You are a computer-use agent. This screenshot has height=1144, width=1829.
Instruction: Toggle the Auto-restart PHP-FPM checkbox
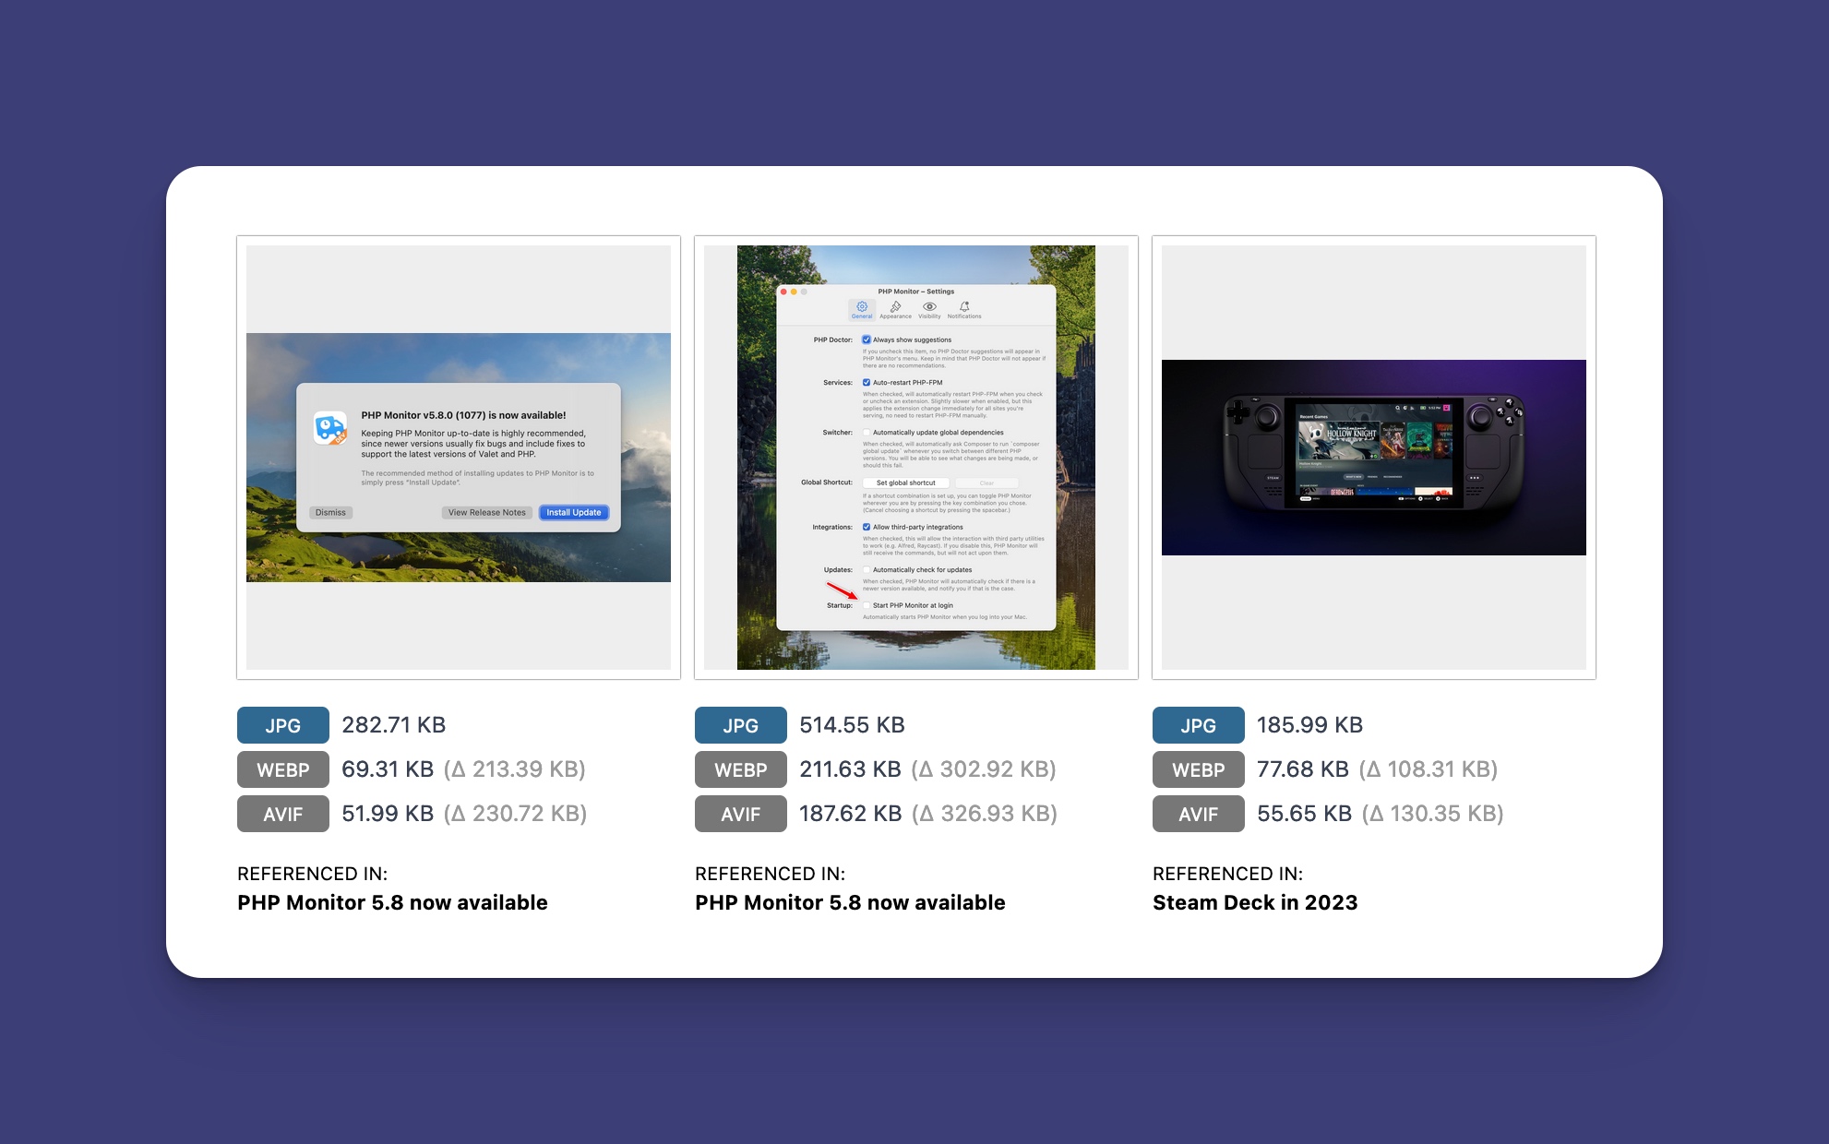867,382
